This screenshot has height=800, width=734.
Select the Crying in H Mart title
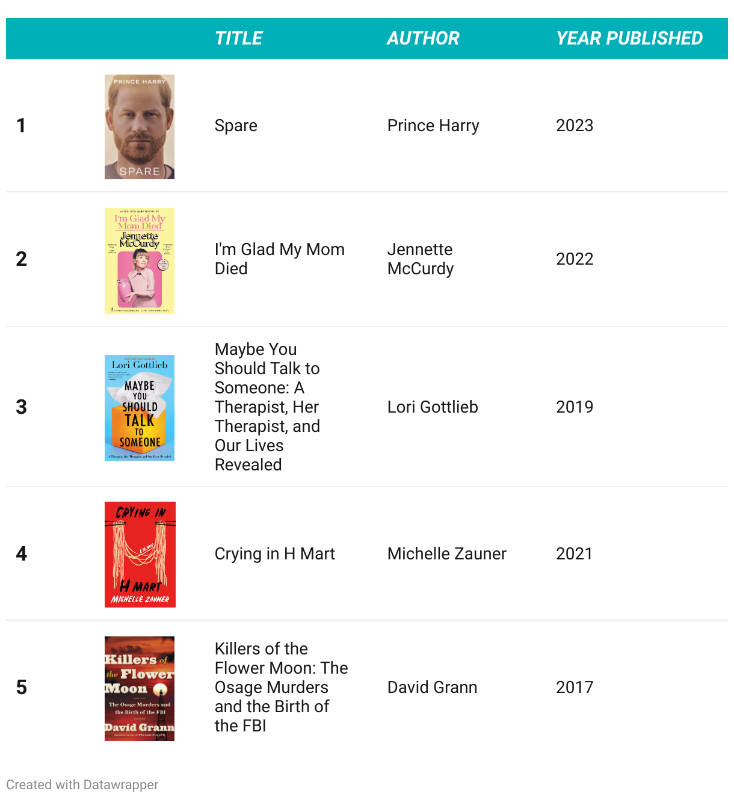[275, 554]
